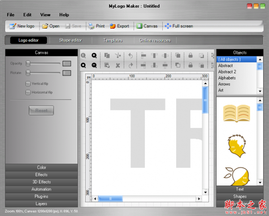Click the undo arrow icon

pos(130,55)
